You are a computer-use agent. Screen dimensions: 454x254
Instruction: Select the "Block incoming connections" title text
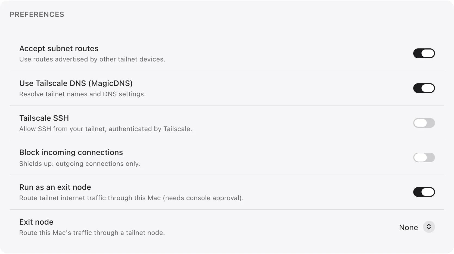(x=71, y=152)
